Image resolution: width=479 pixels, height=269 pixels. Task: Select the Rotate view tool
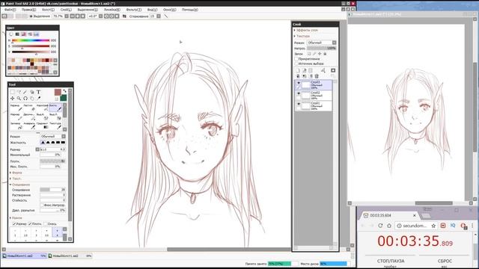(25, 98)
